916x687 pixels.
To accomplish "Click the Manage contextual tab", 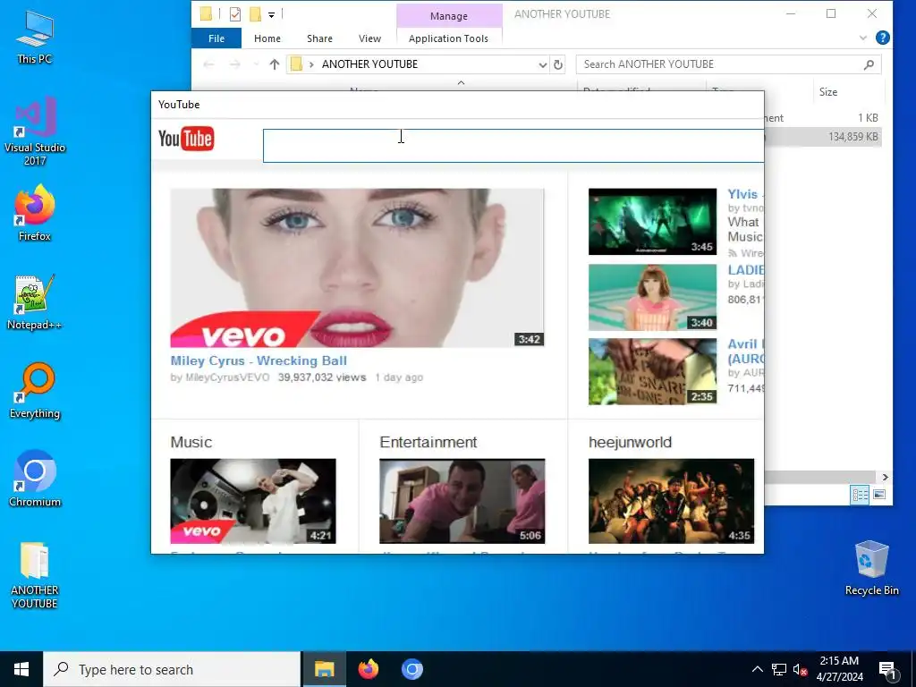I will click(449, 16).
